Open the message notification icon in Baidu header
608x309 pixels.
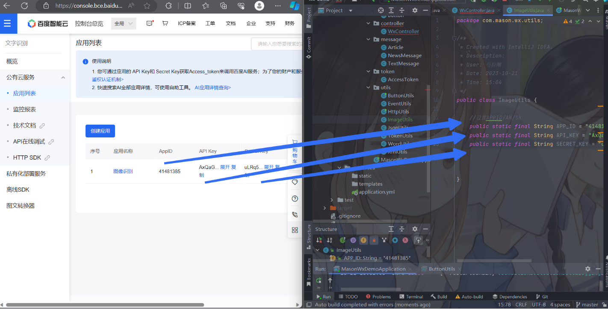150,23
